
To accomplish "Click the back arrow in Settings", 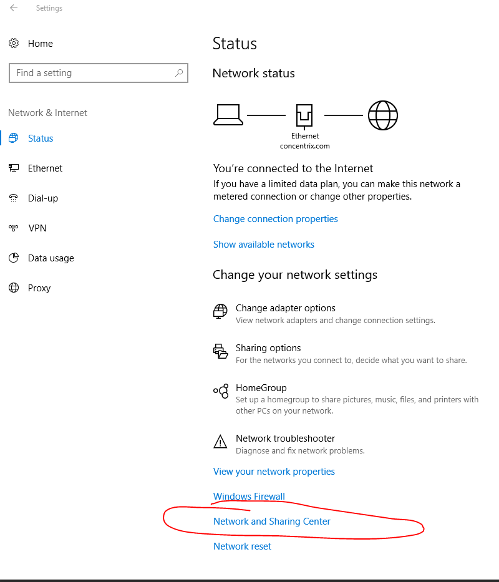I will (x=14, y=7).
